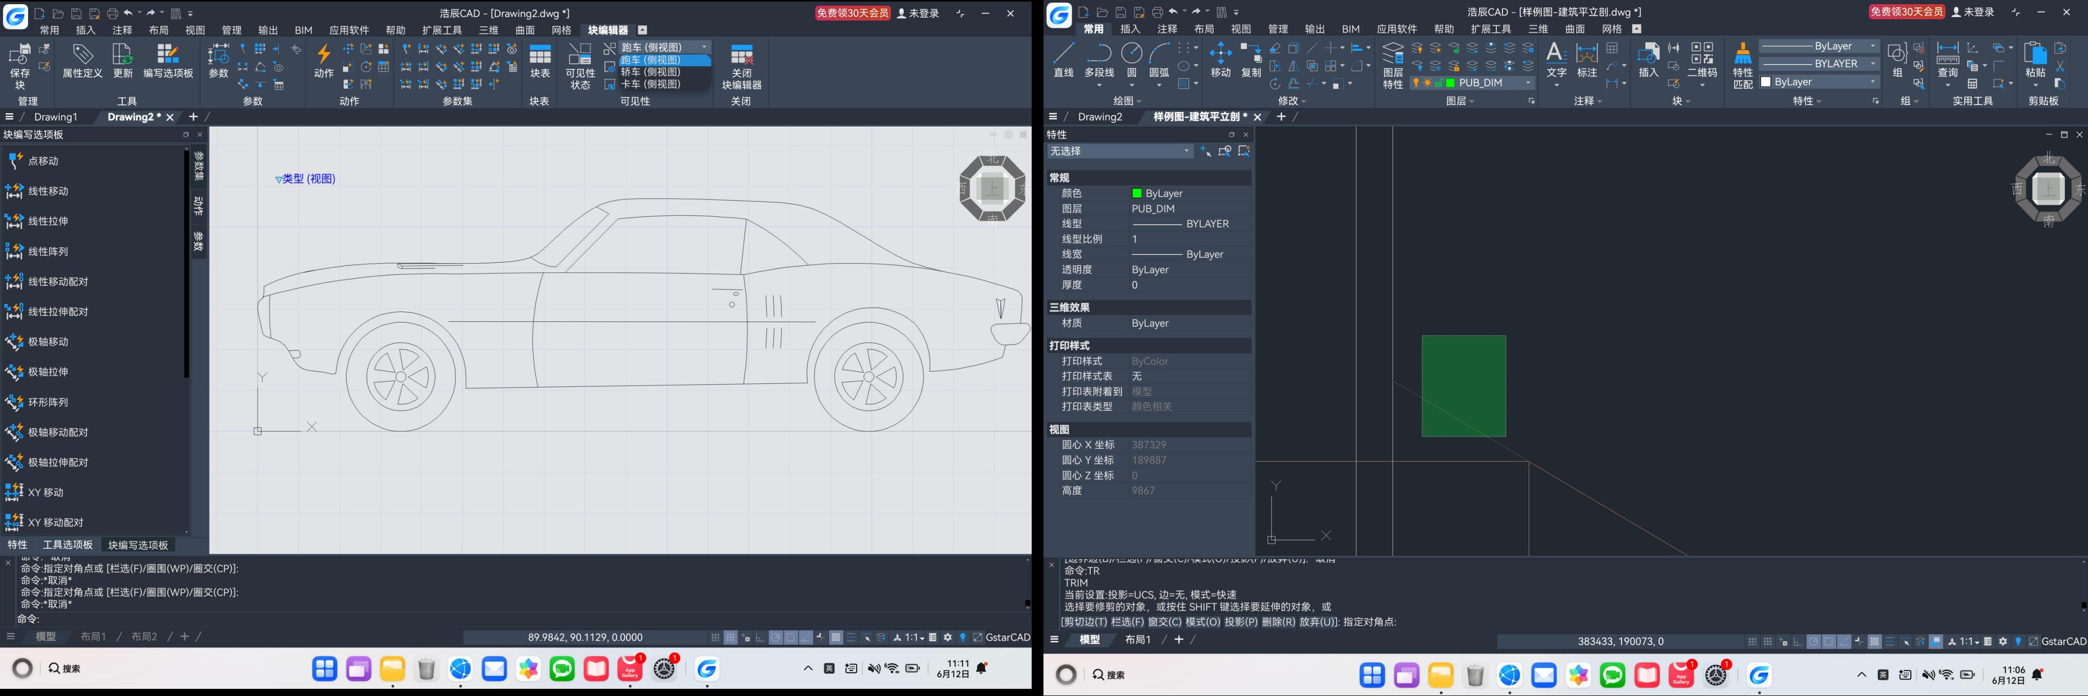Open top ByLayer lineweight dropdown in ribbon
Viewport: 2088px width, 696px height.
(1819, 46)
